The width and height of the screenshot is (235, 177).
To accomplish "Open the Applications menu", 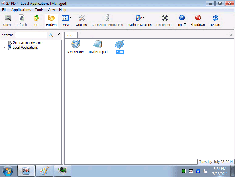I will [x=21, y=10].
